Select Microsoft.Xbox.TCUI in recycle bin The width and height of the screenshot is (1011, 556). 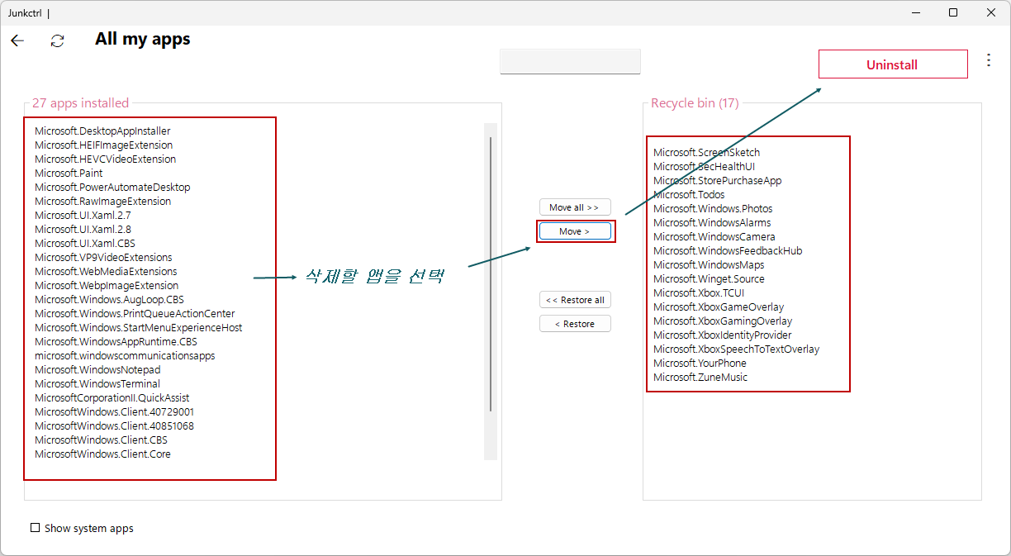(699, 293)
